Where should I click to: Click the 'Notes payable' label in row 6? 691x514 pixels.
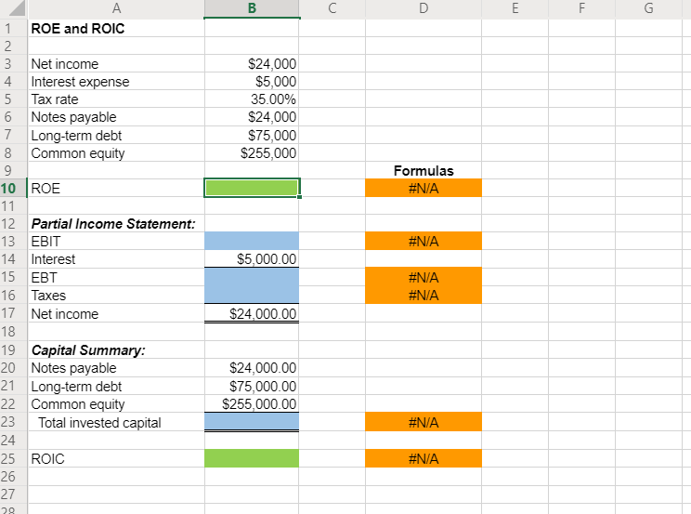pos(73,117)
